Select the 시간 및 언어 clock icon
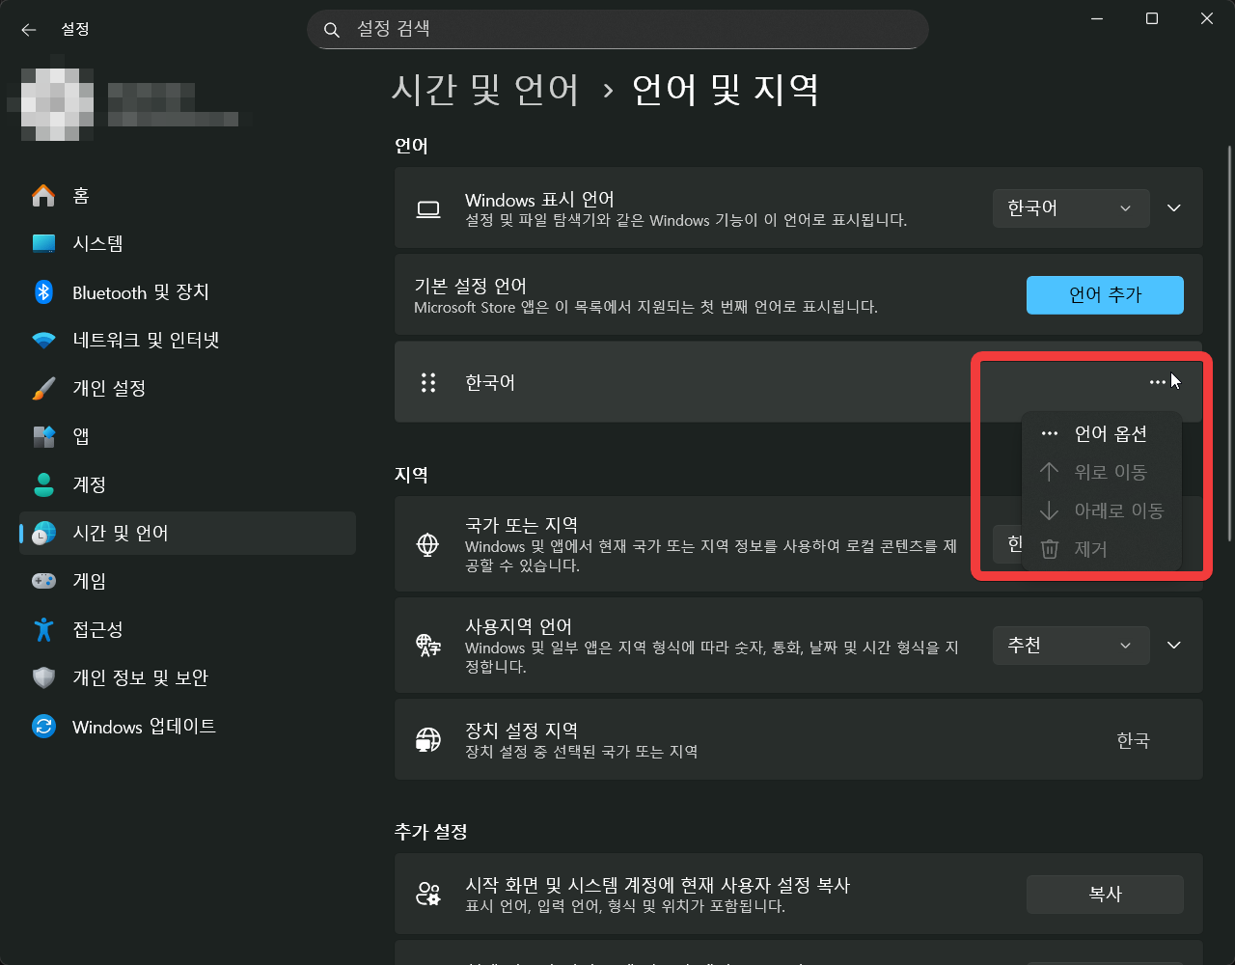 (x=43, y=533)
